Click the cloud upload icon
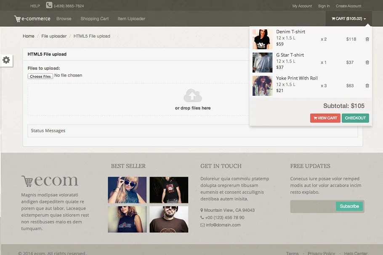This screenshot has width=383, height=255. pos(193,96)
